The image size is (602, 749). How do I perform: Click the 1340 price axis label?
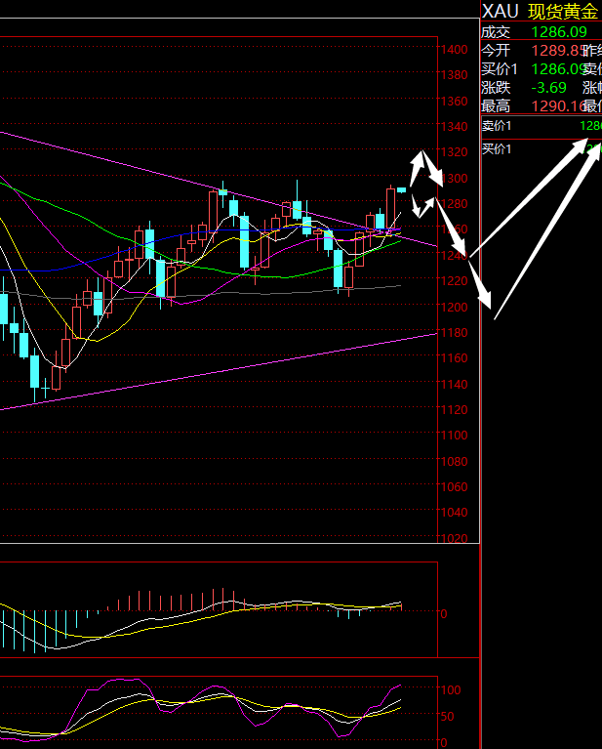tap(454, 127)
